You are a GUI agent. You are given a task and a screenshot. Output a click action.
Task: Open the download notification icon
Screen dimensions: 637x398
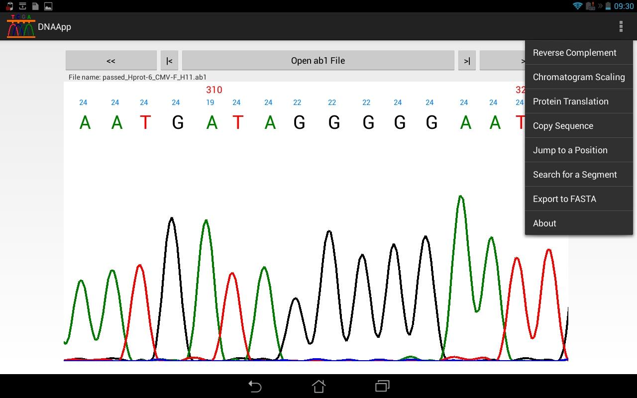pos(22,6)
